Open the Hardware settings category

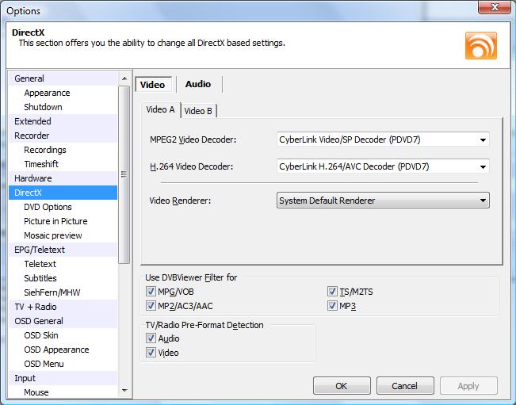click(33, 178)
